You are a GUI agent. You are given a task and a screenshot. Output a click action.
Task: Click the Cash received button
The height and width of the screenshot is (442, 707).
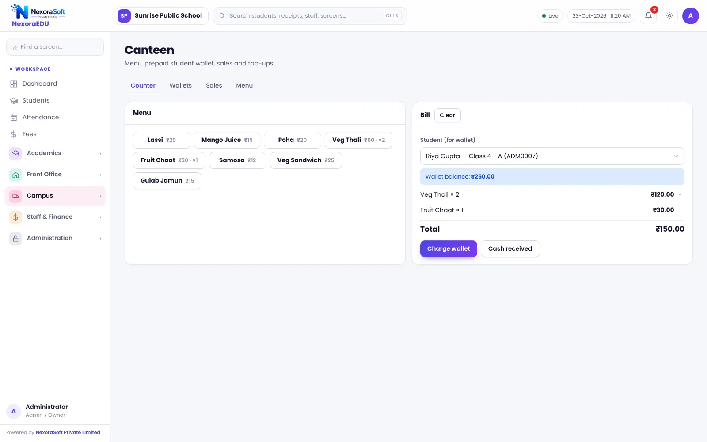[510, 249]
